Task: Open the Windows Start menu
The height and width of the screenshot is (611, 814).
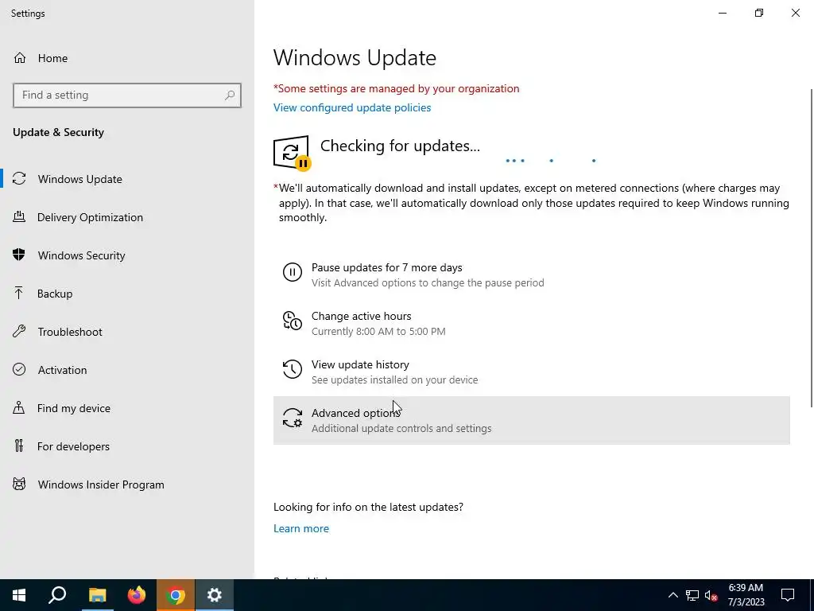Action: (19, 595)
